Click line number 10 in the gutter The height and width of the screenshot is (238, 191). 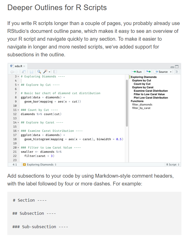pos(15,106)
